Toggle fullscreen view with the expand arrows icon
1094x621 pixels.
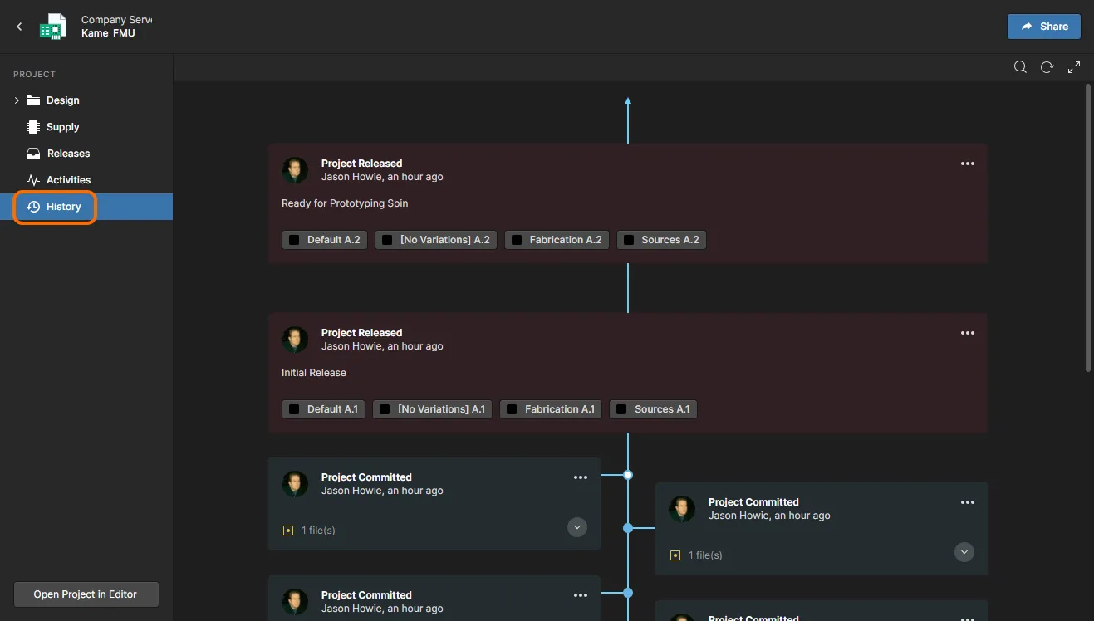[1074, 67]
